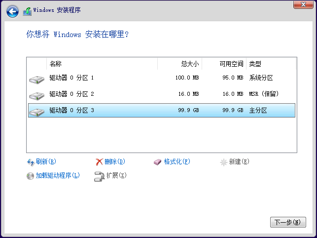
Task: Click the red X 删除 icon
Action: pyautogui.click(x=99, y=162)
